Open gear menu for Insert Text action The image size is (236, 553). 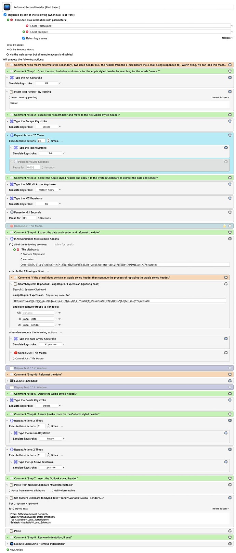[x=230, y=92]
